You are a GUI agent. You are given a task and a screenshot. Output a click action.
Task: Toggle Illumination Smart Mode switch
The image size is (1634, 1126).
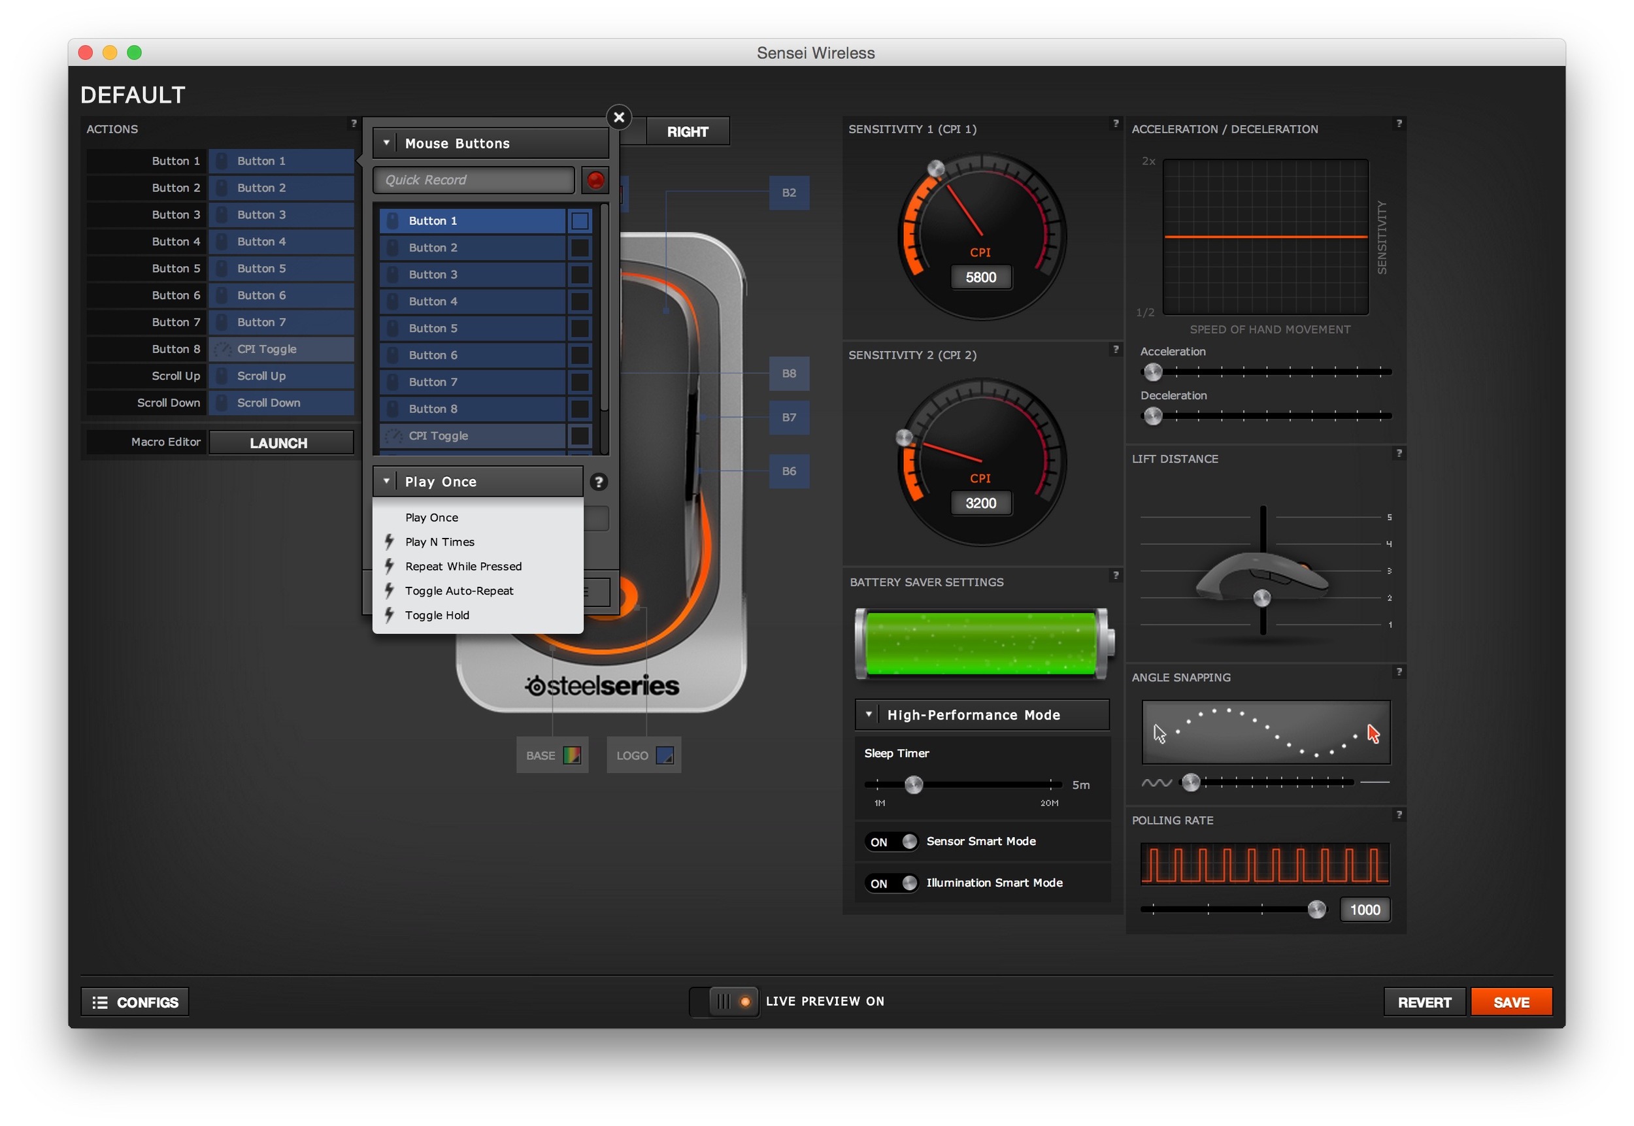pos(893,884)
